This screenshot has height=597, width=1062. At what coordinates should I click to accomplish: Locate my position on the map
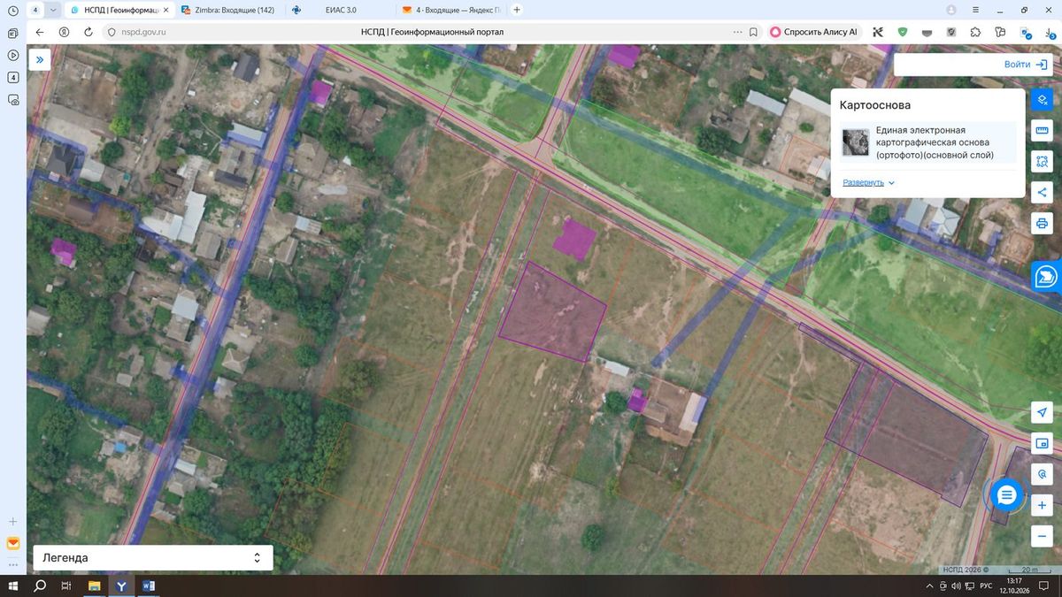1042,412
